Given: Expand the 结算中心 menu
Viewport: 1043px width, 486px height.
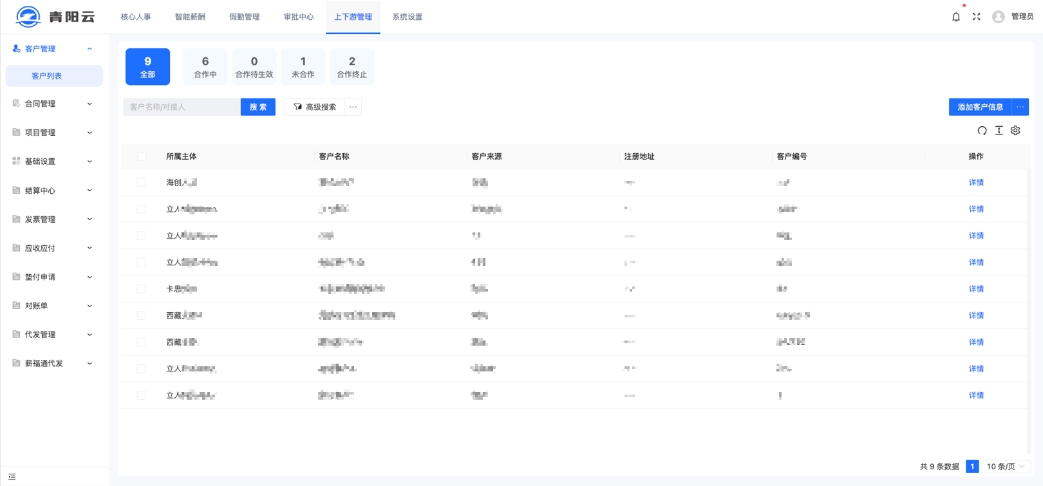Looking at the screenshot, I should coord(89,191).
